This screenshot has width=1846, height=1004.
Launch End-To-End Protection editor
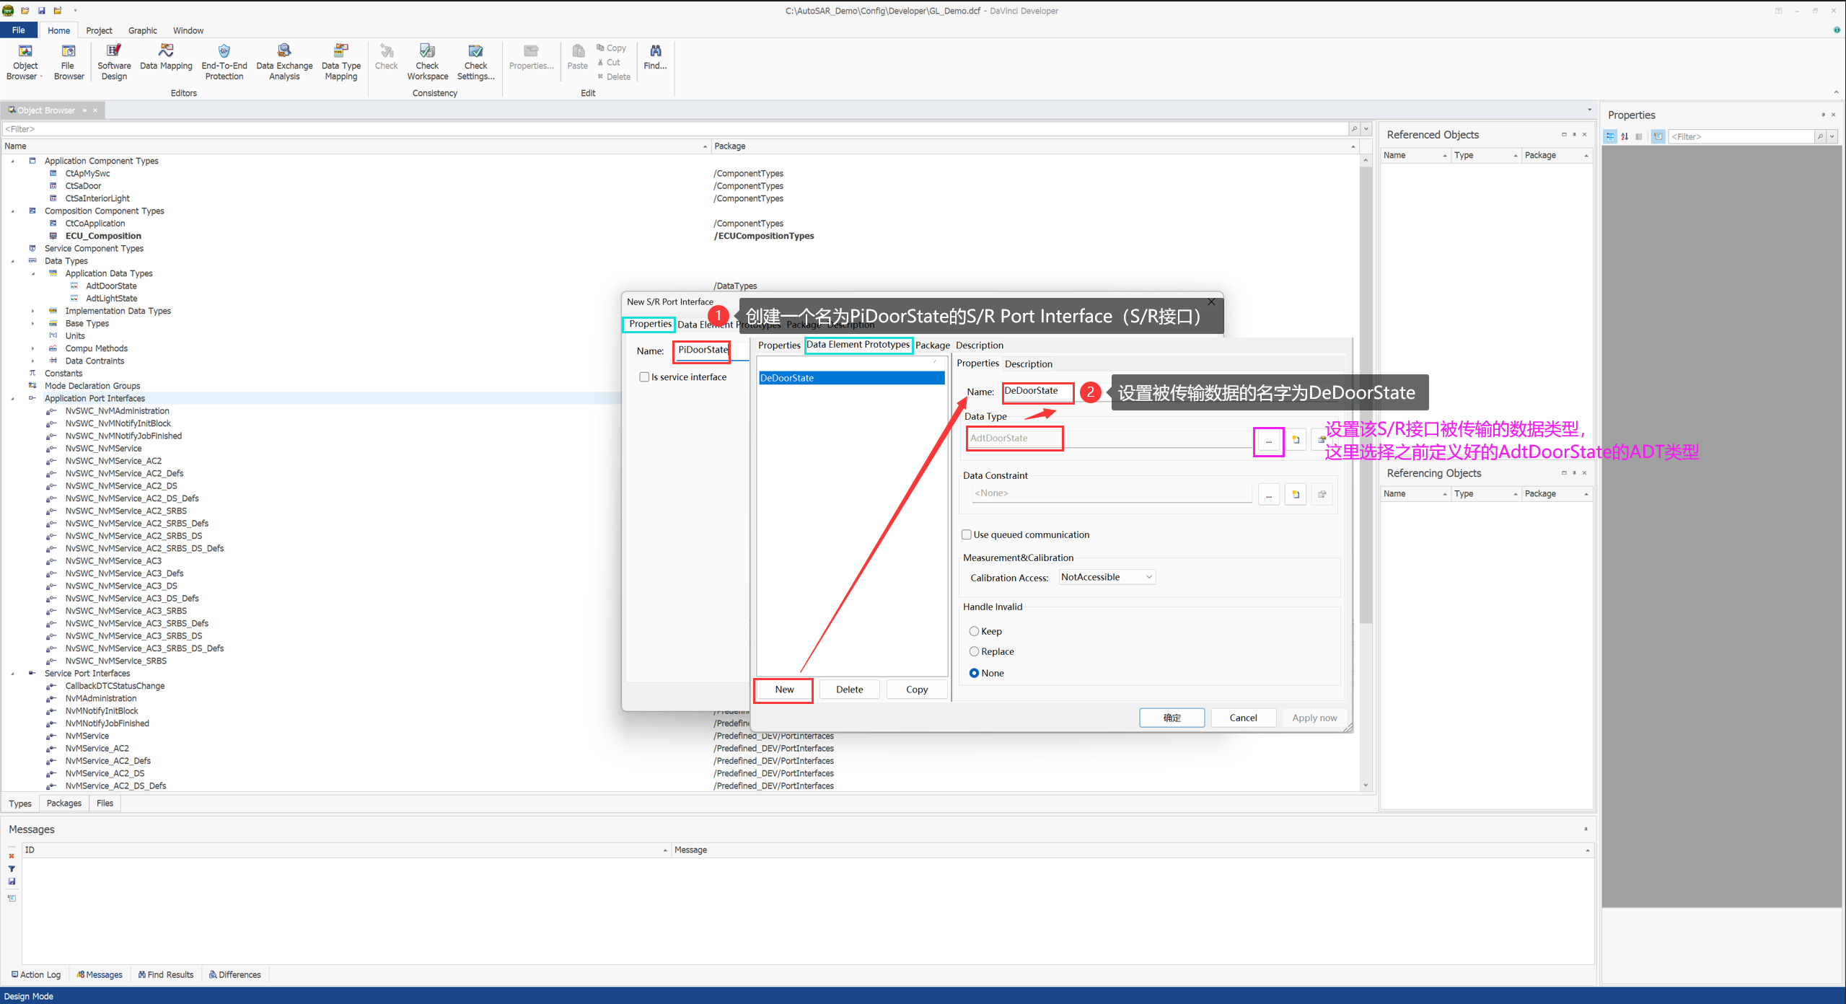tap(224, 61)
